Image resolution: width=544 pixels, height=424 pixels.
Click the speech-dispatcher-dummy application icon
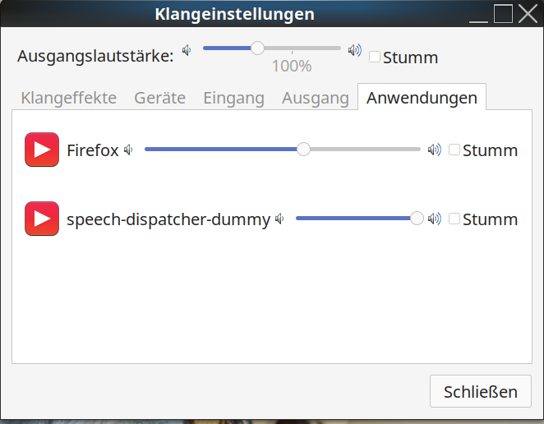[42, 219]
